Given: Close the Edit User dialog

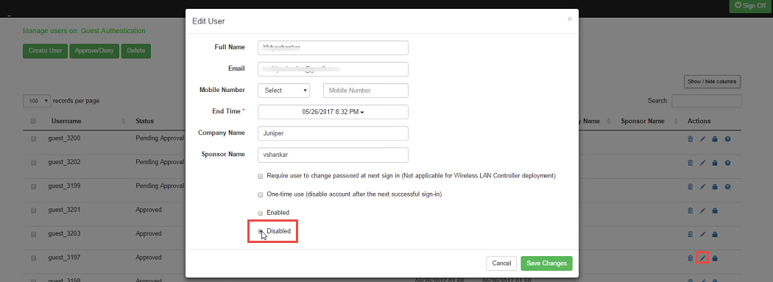Looking at the screenshot, I should [569, 19].
